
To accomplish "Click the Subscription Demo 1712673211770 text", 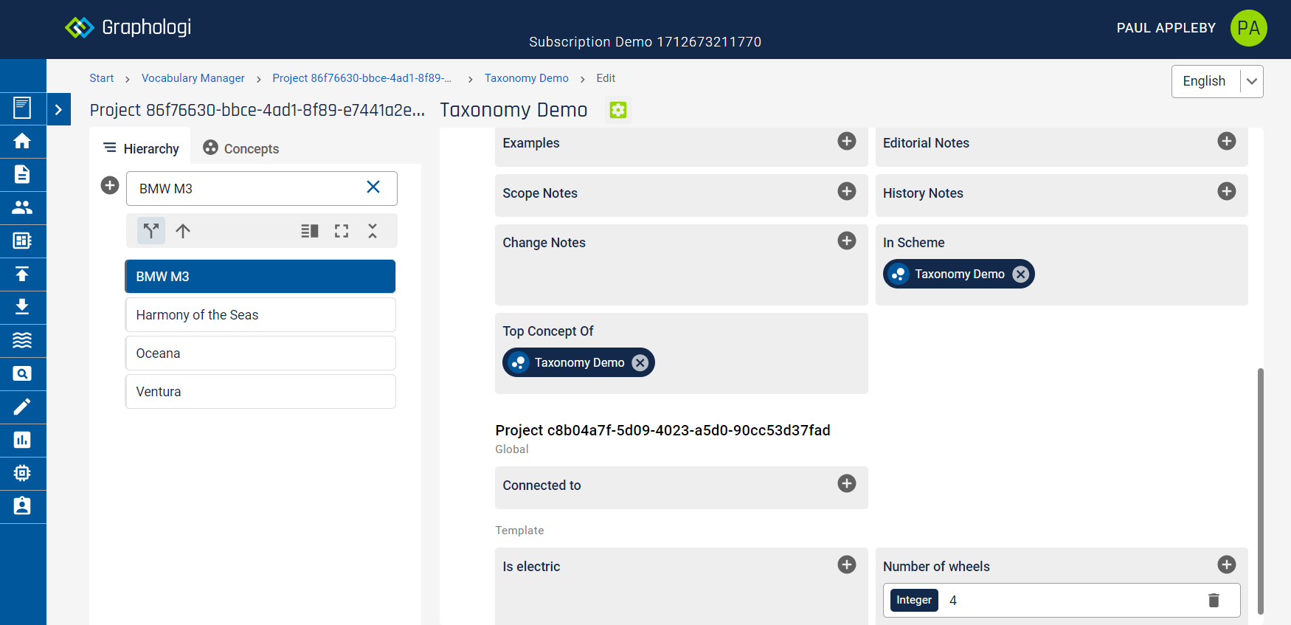I will (x=645, y=42).
